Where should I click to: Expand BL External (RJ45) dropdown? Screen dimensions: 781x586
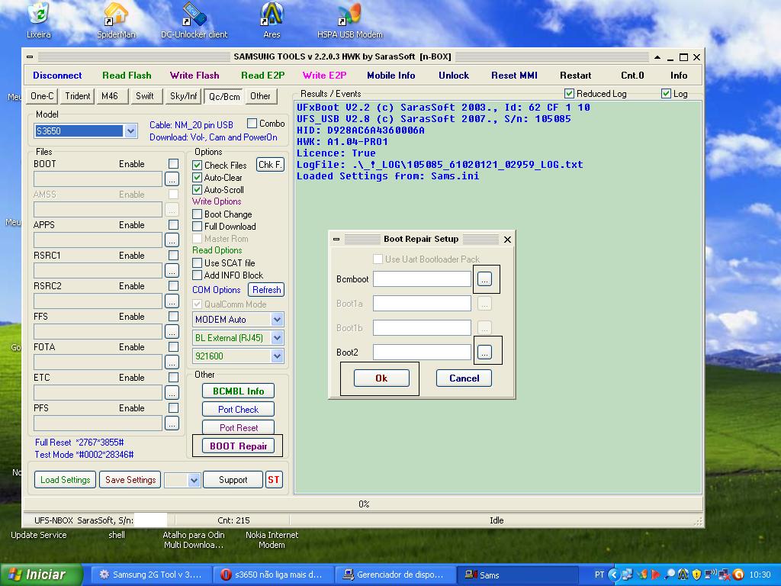pyautogui.click(x=278, y=338)
